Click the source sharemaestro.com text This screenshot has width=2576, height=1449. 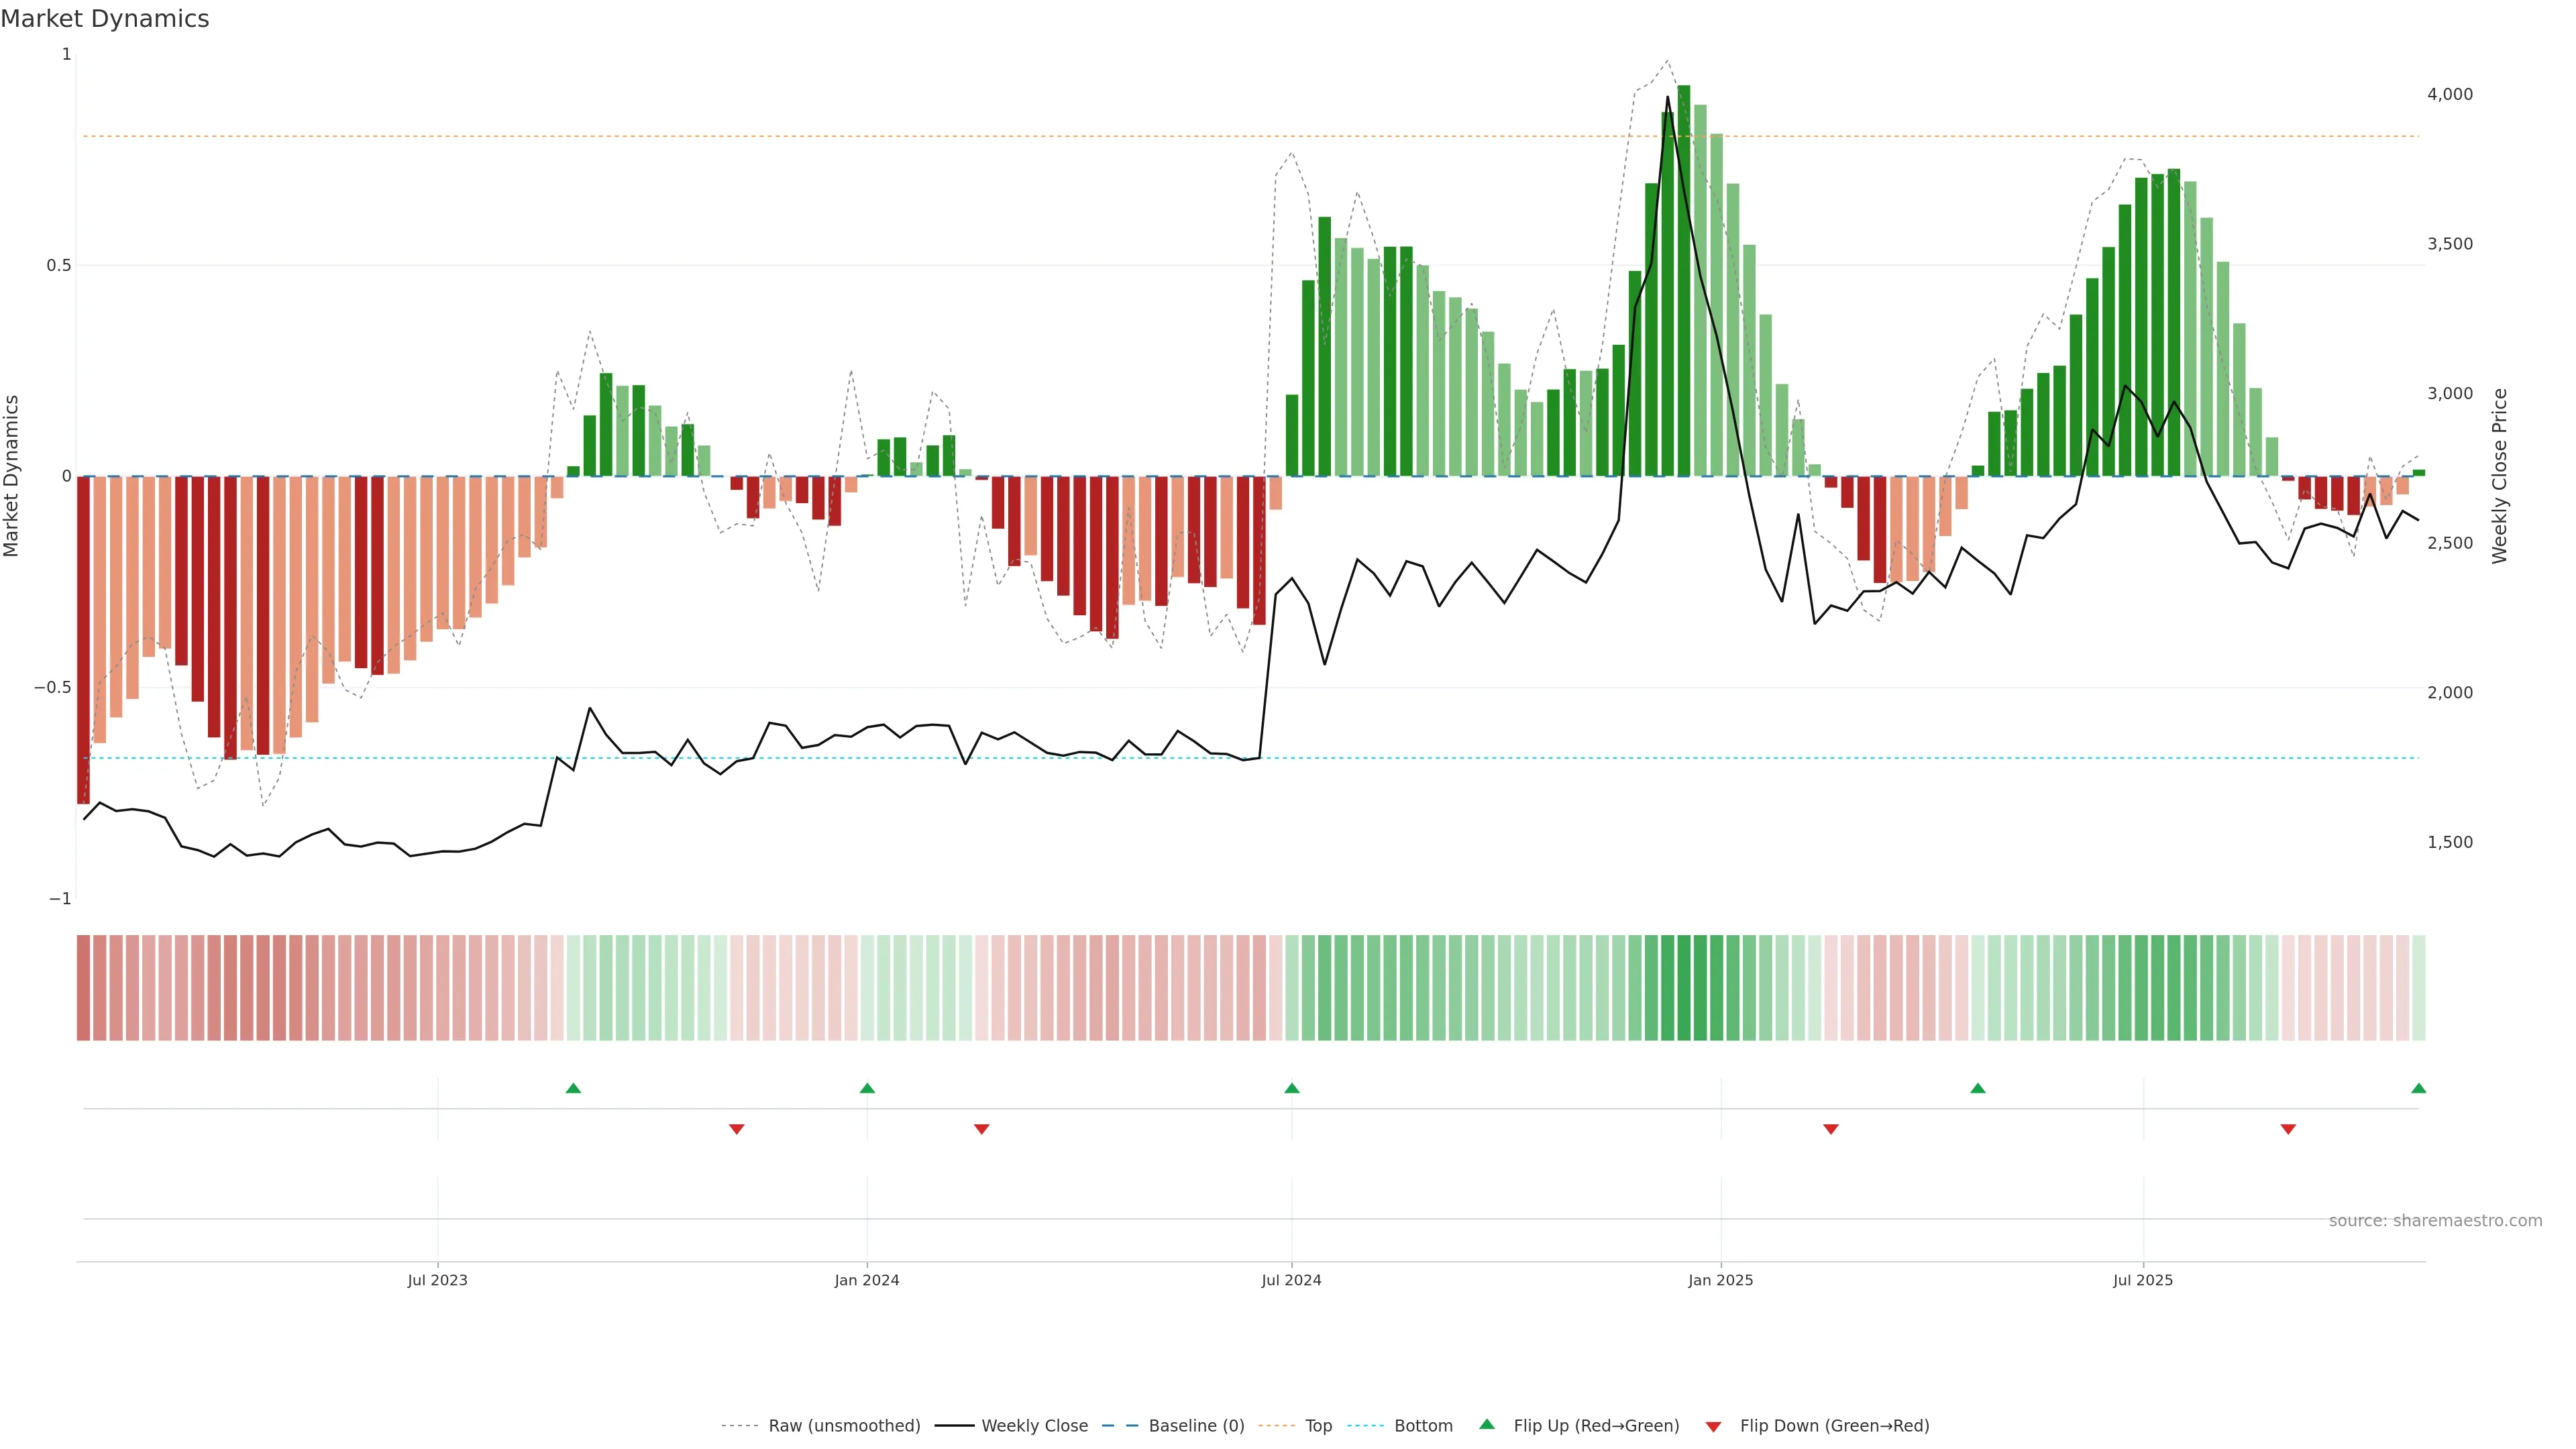pyautogui.click(x=2434, y=1221)
